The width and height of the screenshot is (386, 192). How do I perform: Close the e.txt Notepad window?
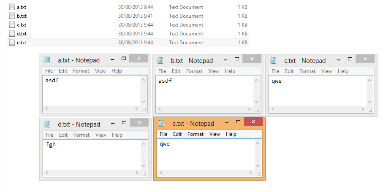pyautogui.click(x=253, y=122)
